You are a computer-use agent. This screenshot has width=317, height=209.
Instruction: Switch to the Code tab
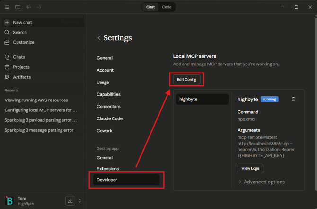[x=167, y=7]
